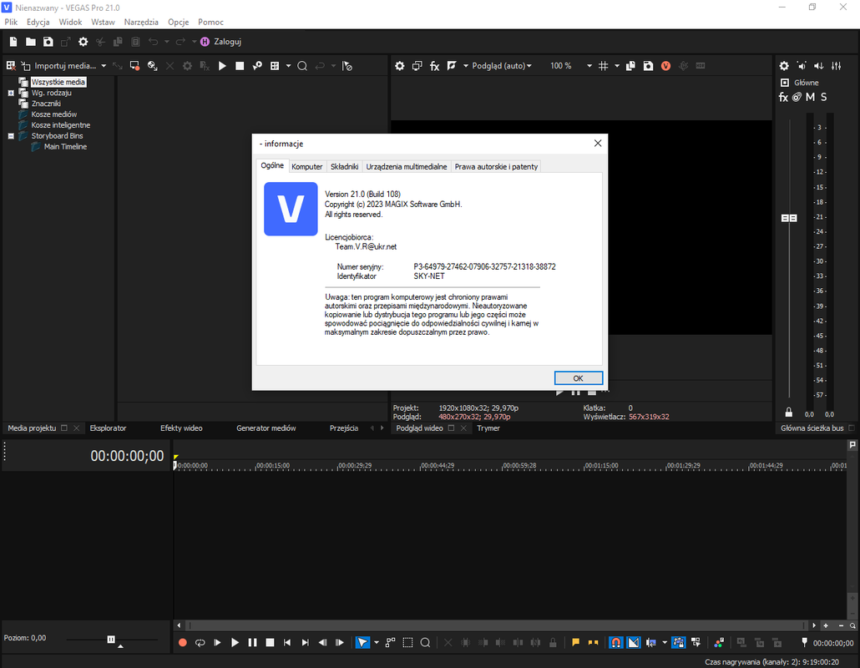Open project properties gear in main toolbar

click(83, 42)
